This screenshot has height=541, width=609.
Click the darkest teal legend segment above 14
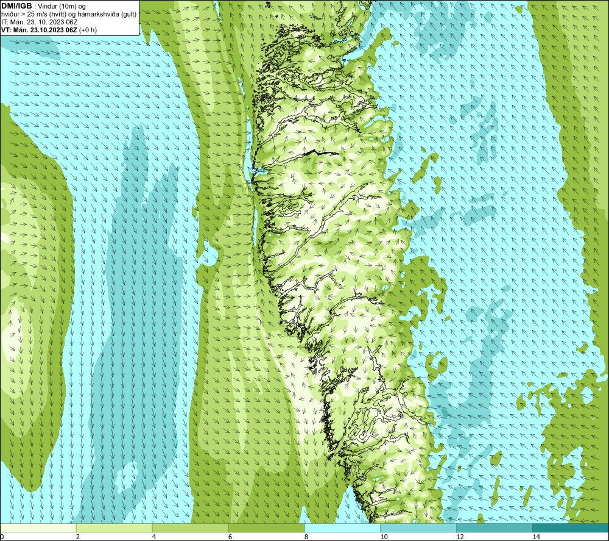coord(571,528)
